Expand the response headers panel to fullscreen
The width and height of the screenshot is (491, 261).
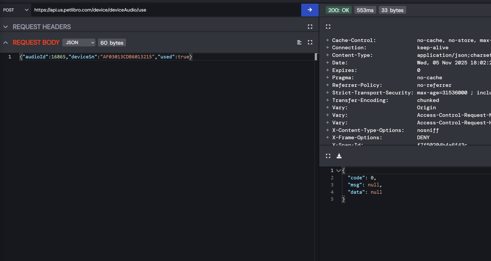pos(328,26)
